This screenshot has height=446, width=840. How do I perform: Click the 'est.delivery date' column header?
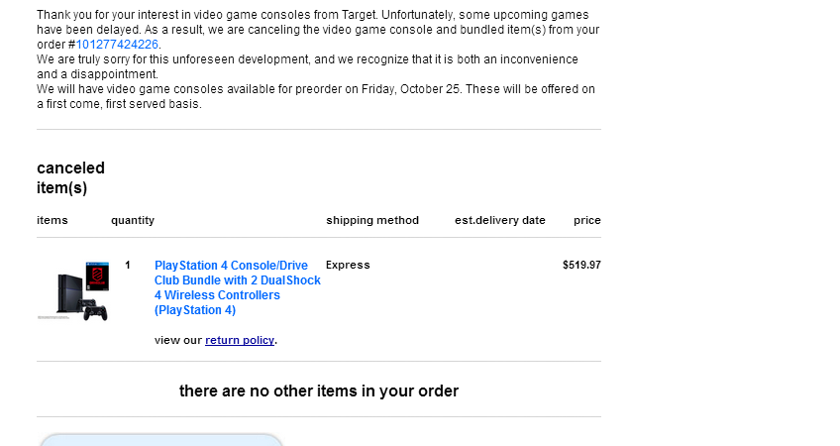click(500, 220)
